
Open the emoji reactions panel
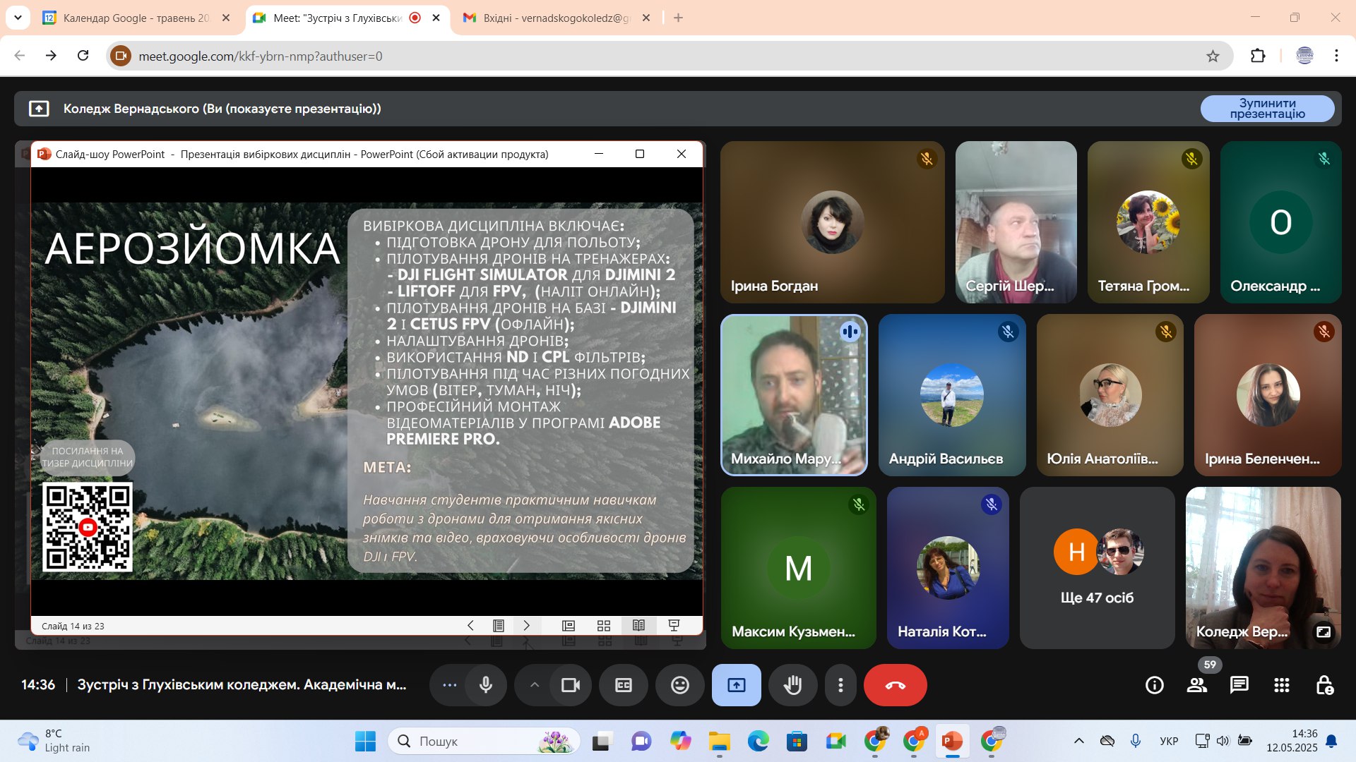pos(680,685)
